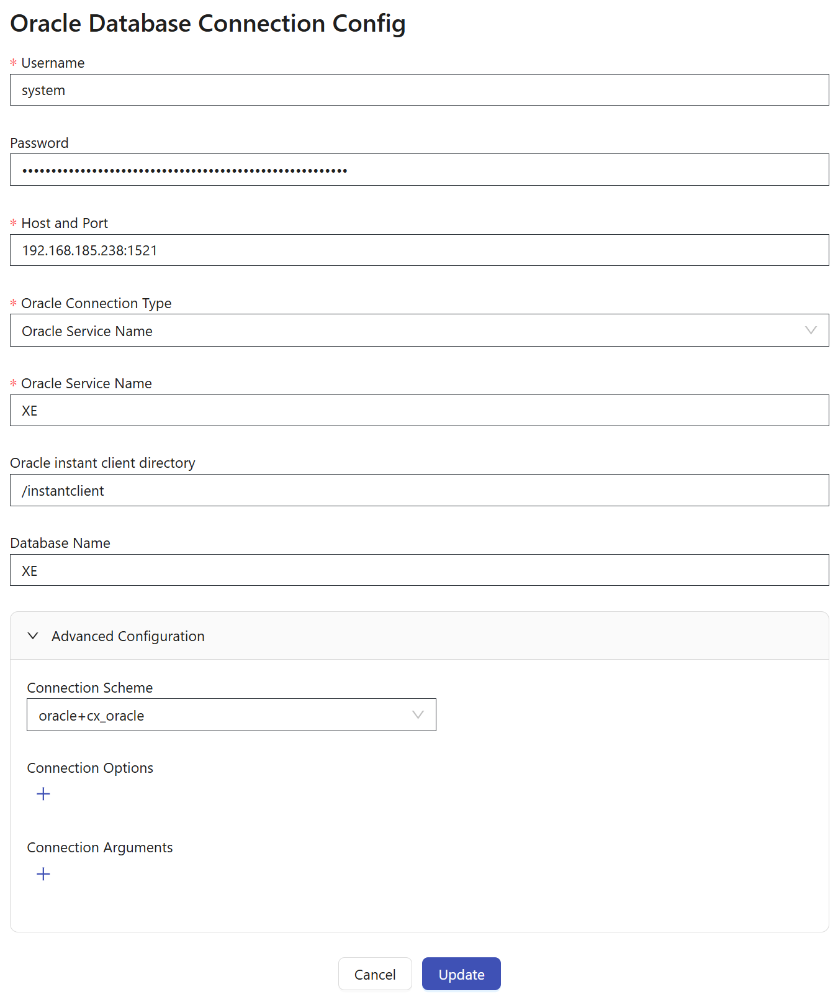
Task: Select the Host and Port input
Action: (x=419, y=250)
